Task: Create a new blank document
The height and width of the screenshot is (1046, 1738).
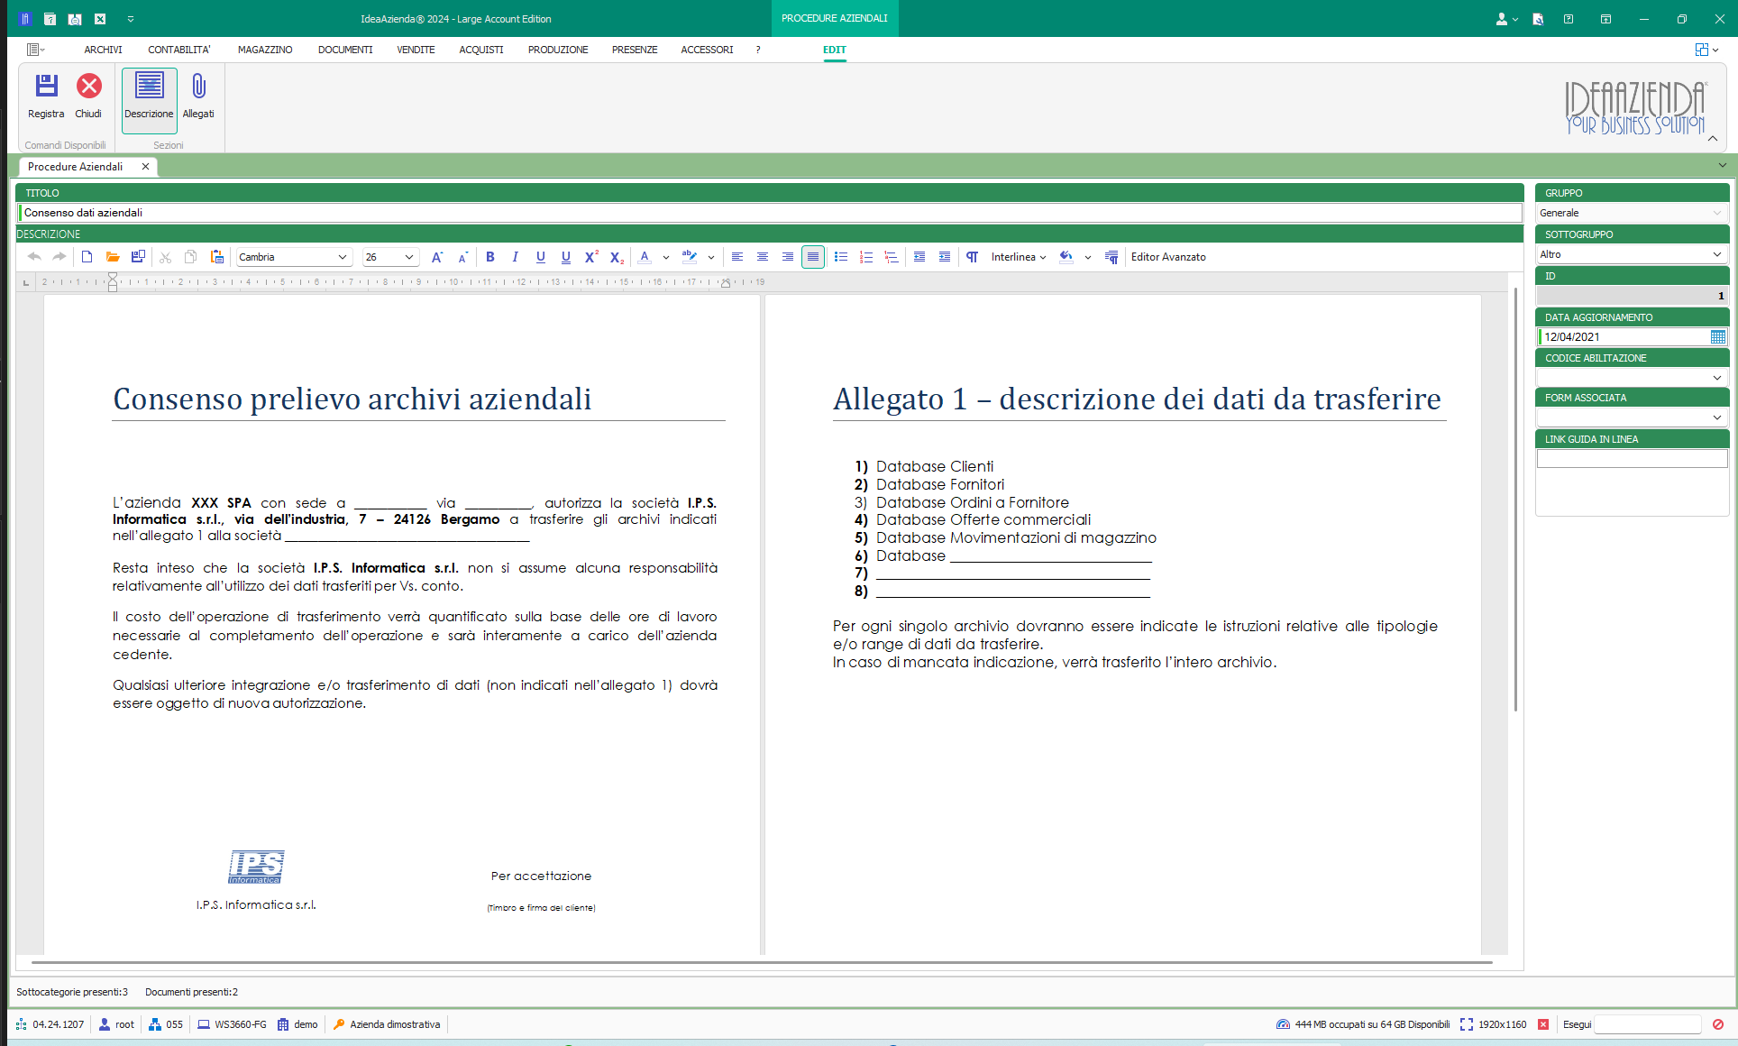Action: (x=87, y=257)
